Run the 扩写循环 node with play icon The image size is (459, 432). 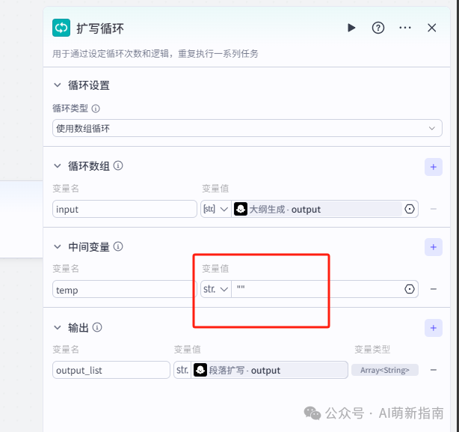(x=351, y=28)
